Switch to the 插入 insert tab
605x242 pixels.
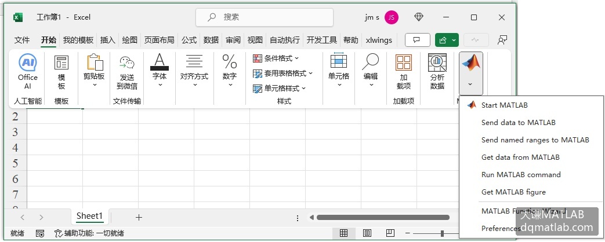(x=108, y=40)
